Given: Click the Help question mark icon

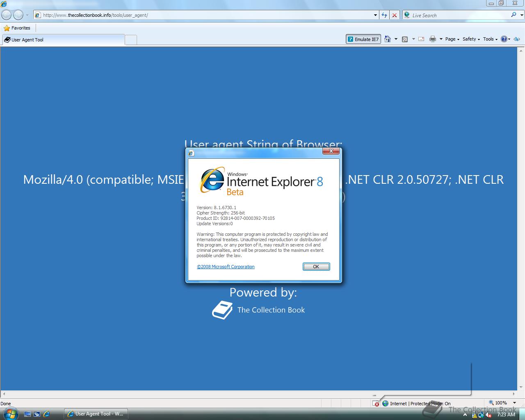Looking at the screenshot, I should pos(504,39).
